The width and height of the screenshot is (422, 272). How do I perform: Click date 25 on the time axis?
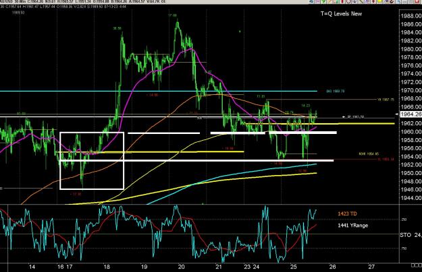pos(294,267)
